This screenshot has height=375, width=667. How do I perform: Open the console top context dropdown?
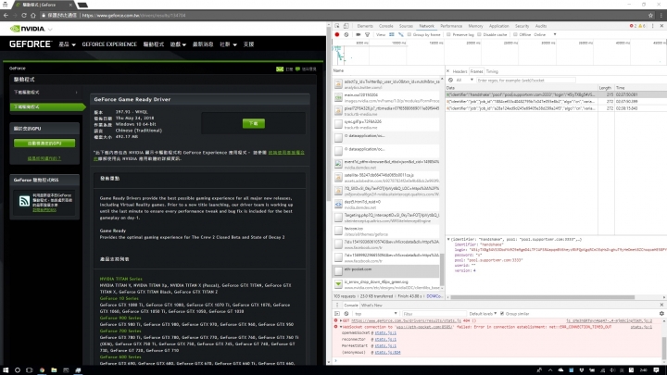coord(375,313)
